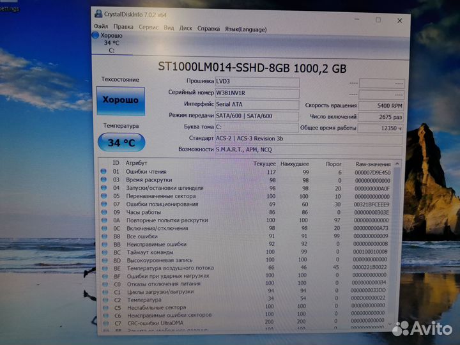This screenshot has height=345, width=460.
Task: Click the scroll up arrow of attribute list
Action: [x=397, y=164]
